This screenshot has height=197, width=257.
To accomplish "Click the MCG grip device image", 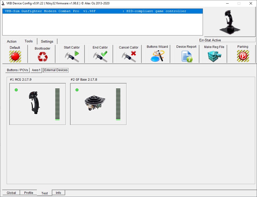I will [x=35, y=103].
